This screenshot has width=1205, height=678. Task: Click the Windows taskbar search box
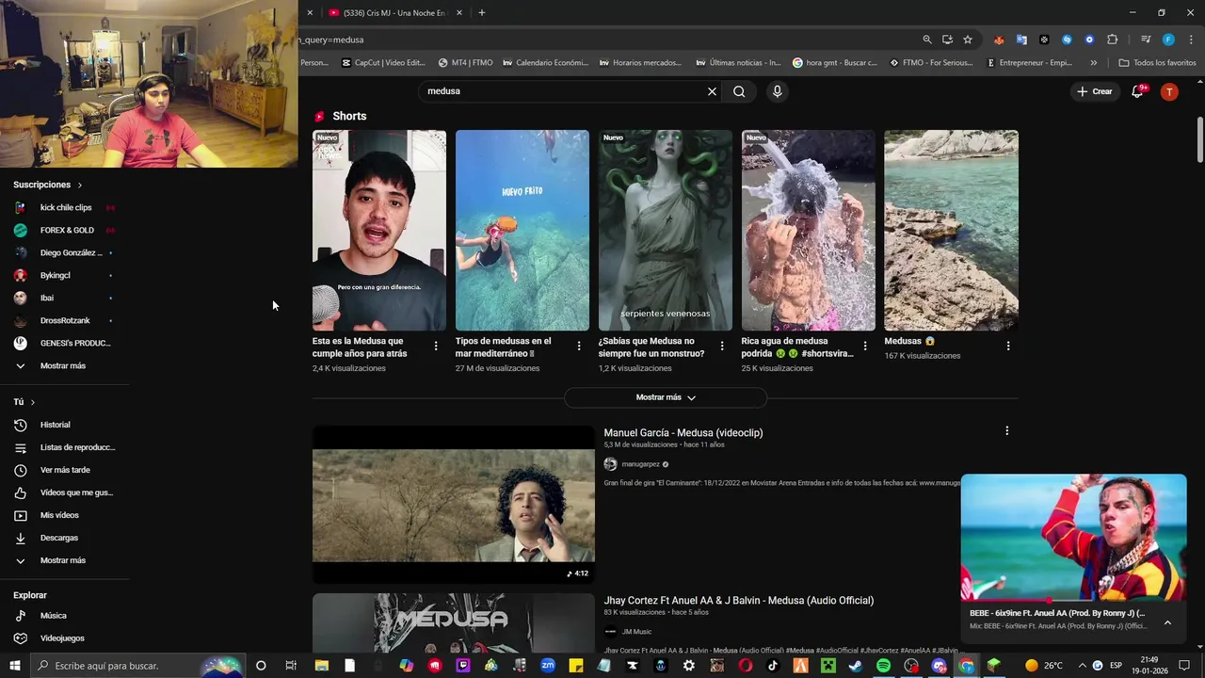click(138, 666)
